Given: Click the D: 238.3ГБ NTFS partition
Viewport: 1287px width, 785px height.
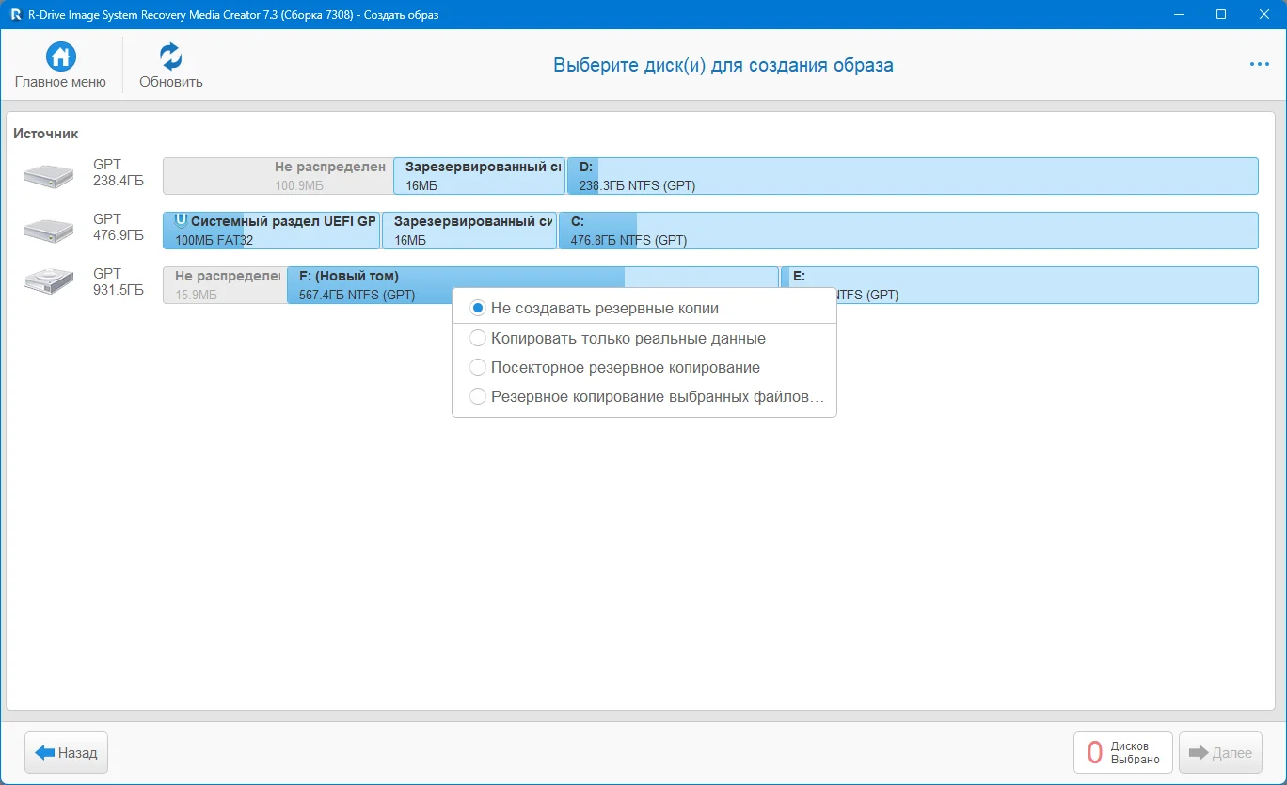Looking at the screenshot, I should tap(913, 176).
